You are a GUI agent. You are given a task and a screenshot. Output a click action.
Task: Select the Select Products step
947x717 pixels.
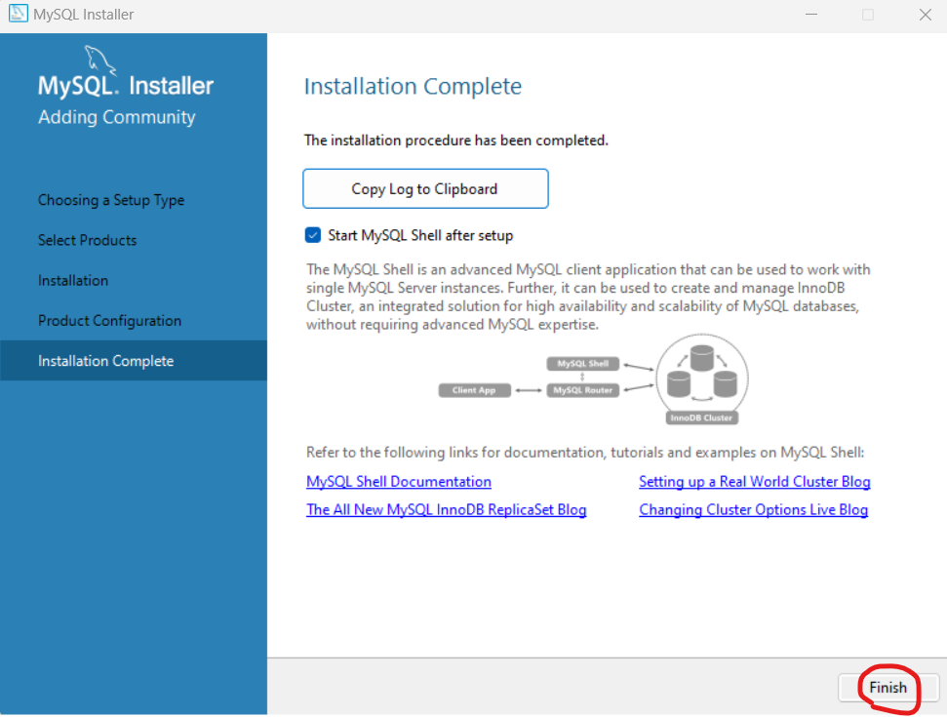[x=88, y=240]
